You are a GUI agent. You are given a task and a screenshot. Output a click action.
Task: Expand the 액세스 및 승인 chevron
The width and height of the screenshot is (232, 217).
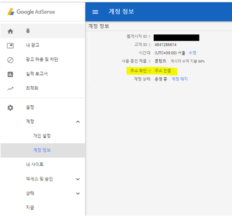pyautogui.click(x=78, y=179)
